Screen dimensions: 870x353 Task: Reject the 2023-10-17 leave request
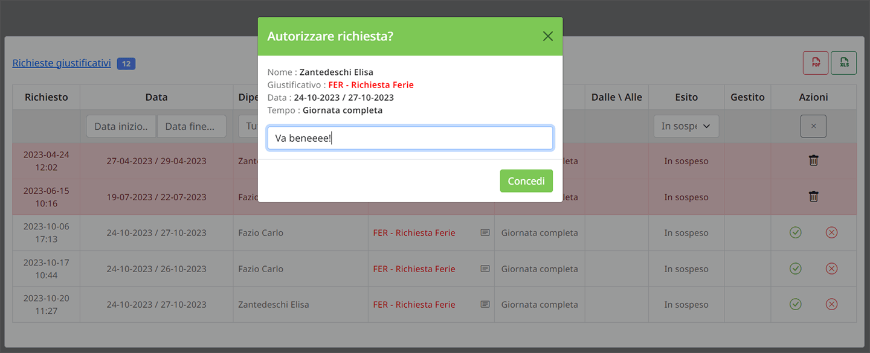pyautogui.click(x=831, y=269)
